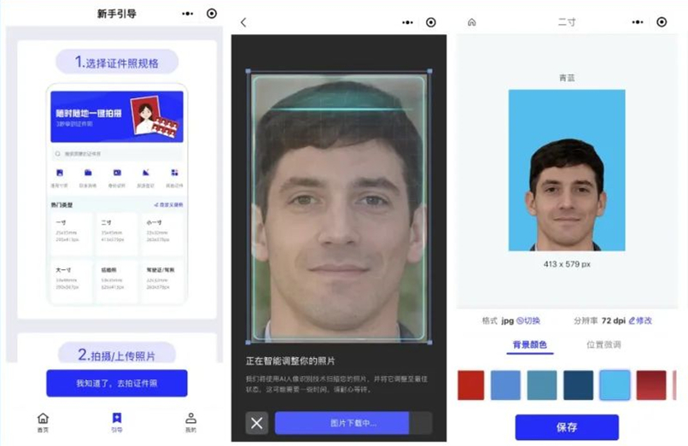Click the 1.选择证件照规格 step heading

117,62
